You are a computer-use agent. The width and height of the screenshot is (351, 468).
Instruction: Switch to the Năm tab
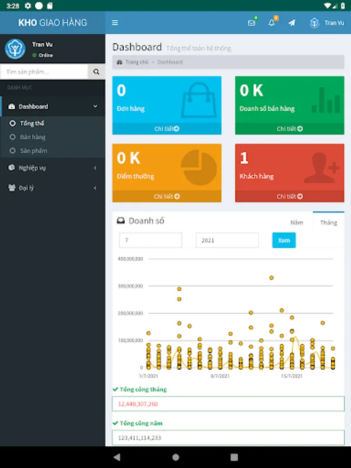pyautogui.click(x=297, y=223)
